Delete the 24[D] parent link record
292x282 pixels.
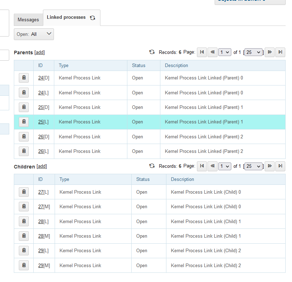(x=23, y=78)
